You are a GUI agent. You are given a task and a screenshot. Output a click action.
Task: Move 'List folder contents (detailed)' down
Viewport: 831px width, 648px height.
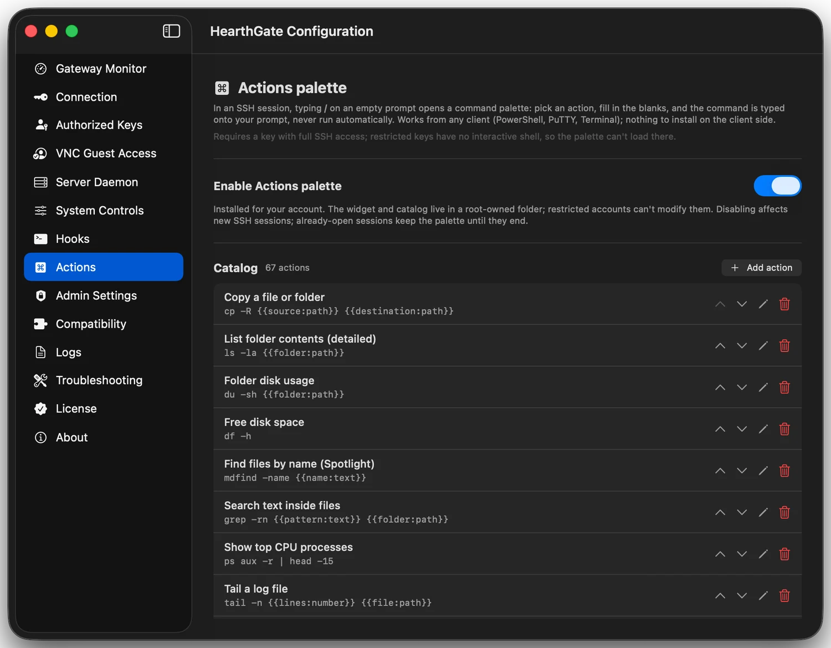click(x=742, y=345)
